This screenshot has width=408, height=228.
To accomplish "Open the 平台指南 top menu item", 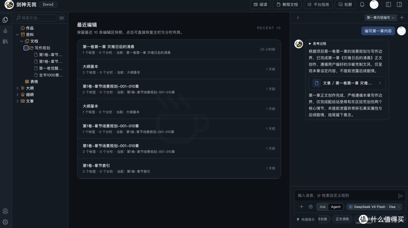I will click(x=318, y=5).
